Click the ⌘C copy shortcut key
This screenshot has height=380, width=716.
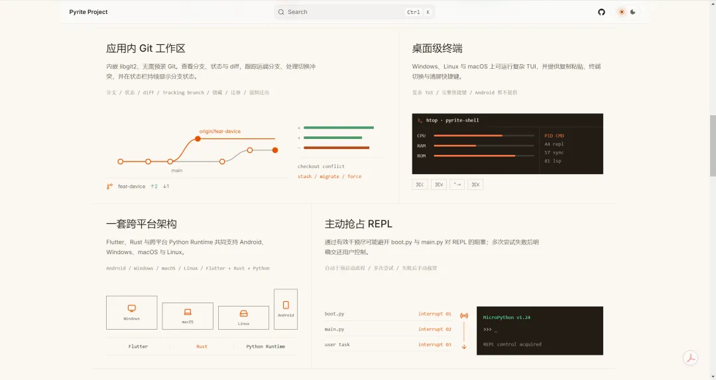coord(420,184)
